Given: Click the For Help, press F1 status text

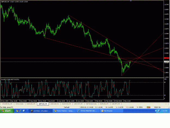Looking at the screenshot, I should (x=7, y=107).
